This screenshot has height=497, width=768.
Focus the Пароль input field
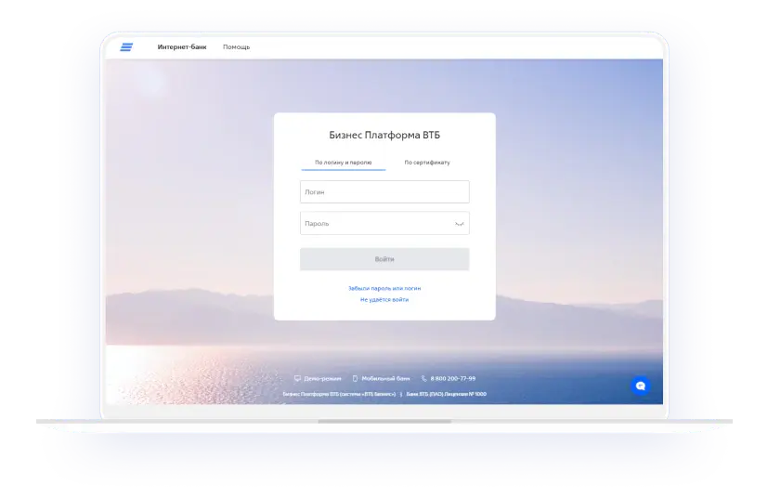384,223
